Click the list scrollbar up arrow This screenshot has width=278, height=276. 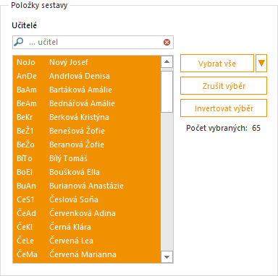point(167,62)
